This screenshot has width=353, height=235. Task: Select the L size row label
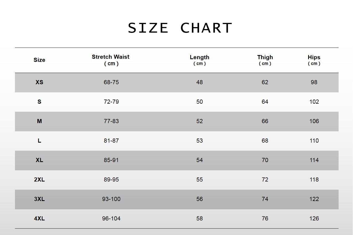(x=39, y=141)
